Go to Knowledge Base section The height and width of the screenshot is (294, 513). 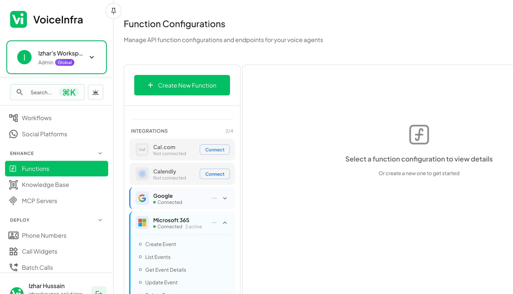45,185
